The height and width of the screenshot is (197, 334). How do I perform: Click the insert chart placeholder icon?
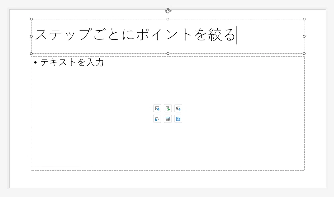coord(178,119)
